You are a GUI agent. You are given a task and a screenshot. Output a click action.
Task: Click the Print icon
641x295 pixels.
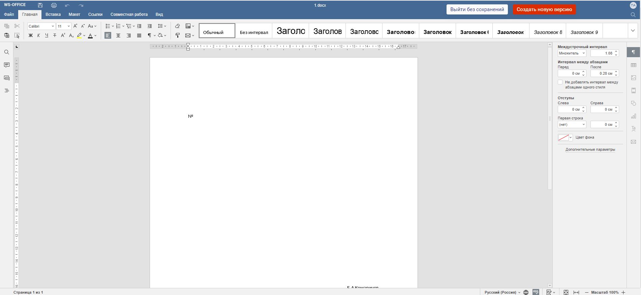(x=54, y=5)
